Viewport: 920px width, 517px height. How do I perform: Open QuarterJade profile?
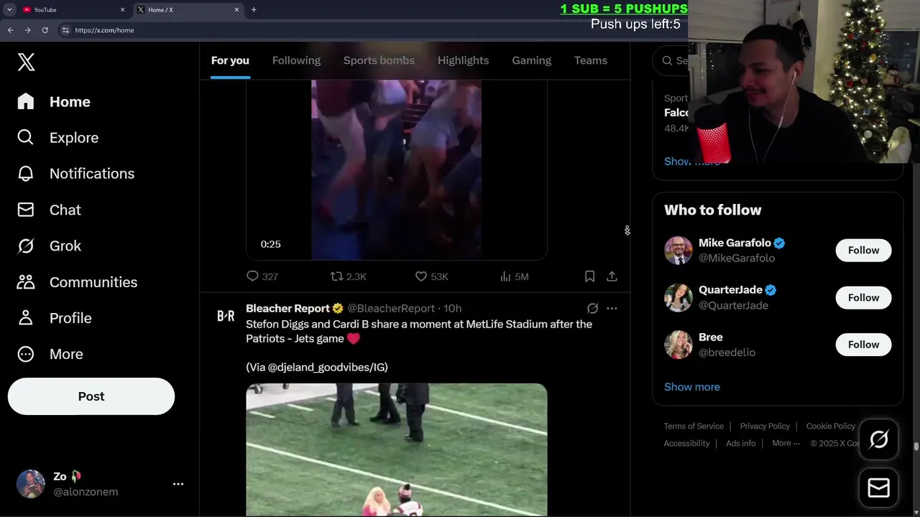coord(730,290)
